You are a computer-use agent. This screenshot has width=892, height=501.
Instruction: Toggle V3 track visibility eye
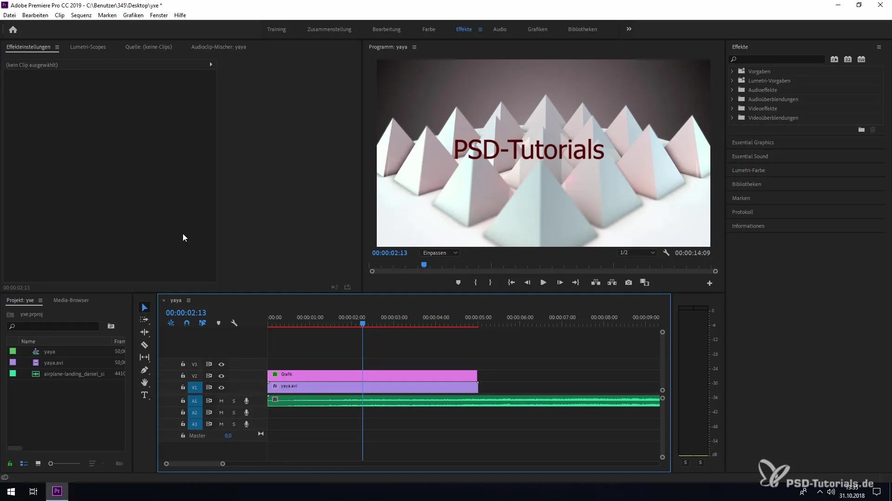pyautogui.click(x=222, y=364)
